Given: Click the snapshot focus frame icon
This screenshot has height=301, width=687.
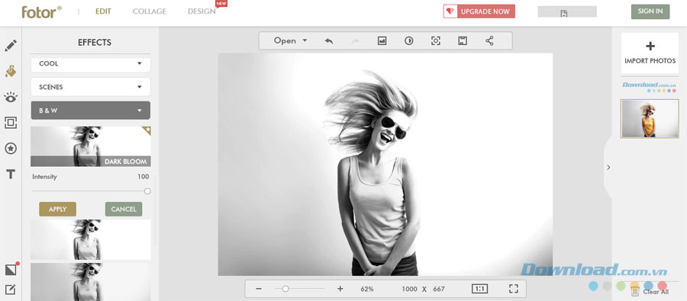Looking at the screenshot, I should (436, 40).
